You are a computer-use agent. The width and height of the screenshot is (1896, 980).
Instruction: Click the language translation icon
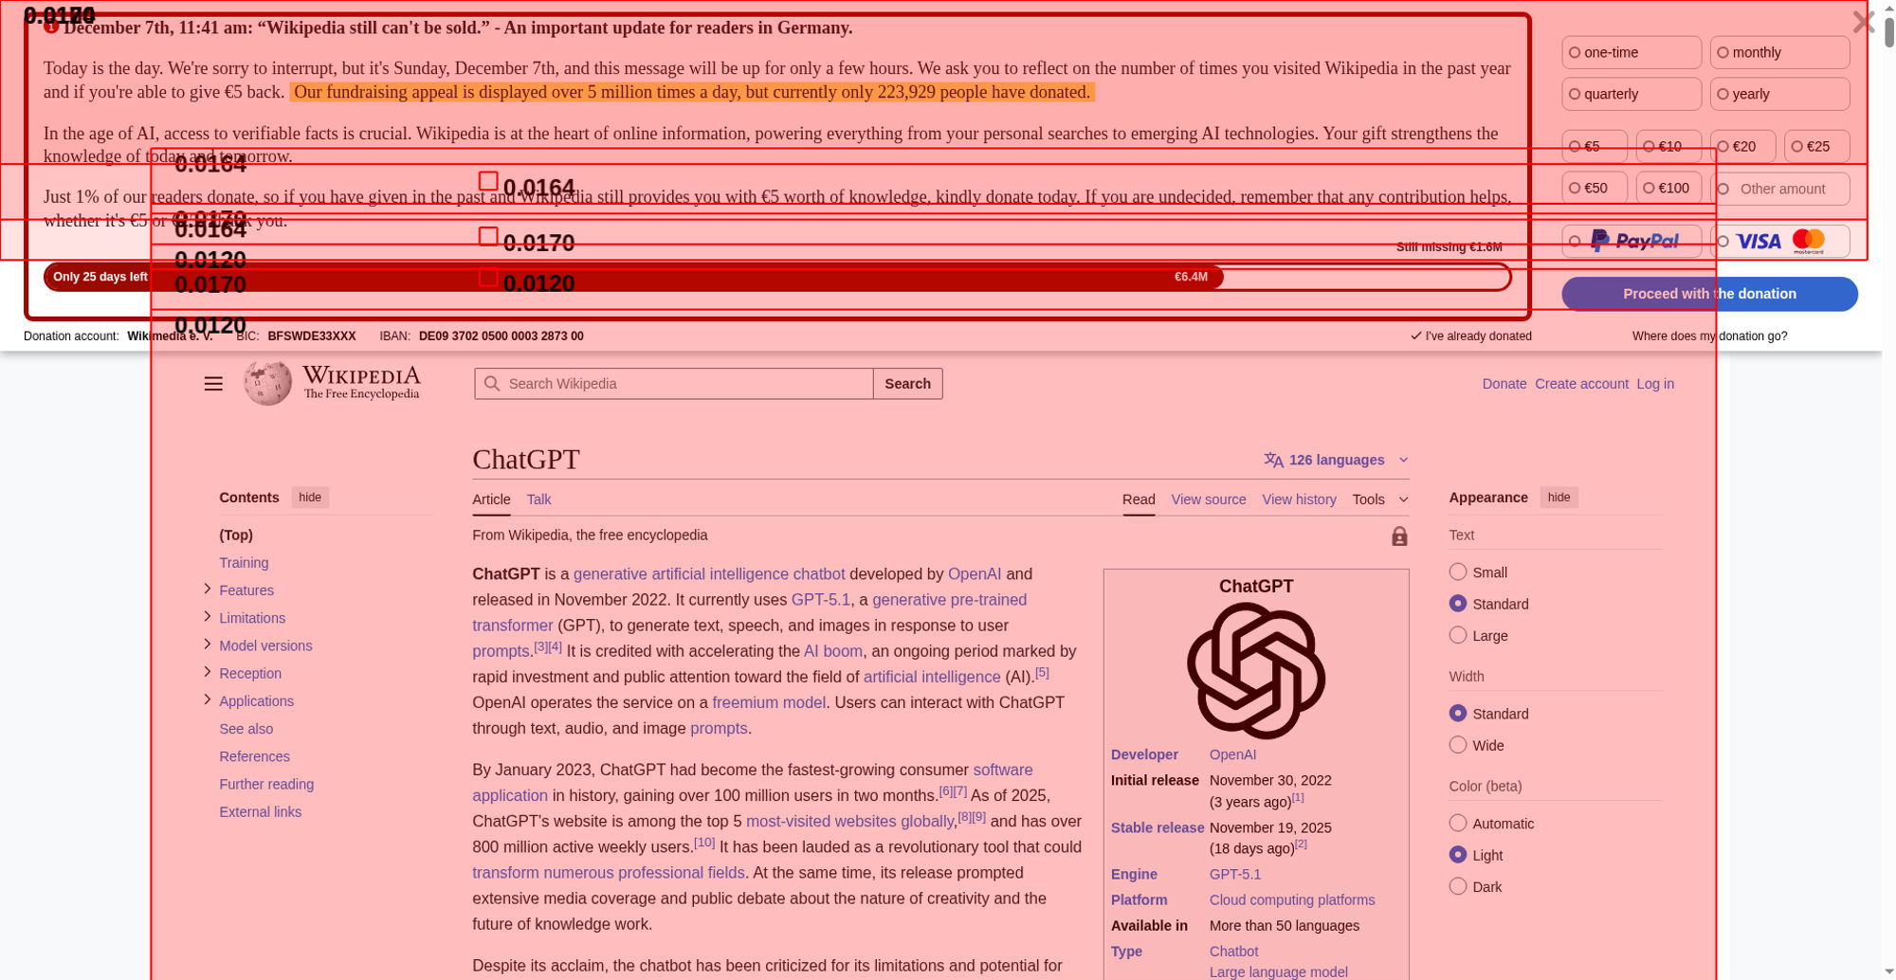coord(1273,461)
